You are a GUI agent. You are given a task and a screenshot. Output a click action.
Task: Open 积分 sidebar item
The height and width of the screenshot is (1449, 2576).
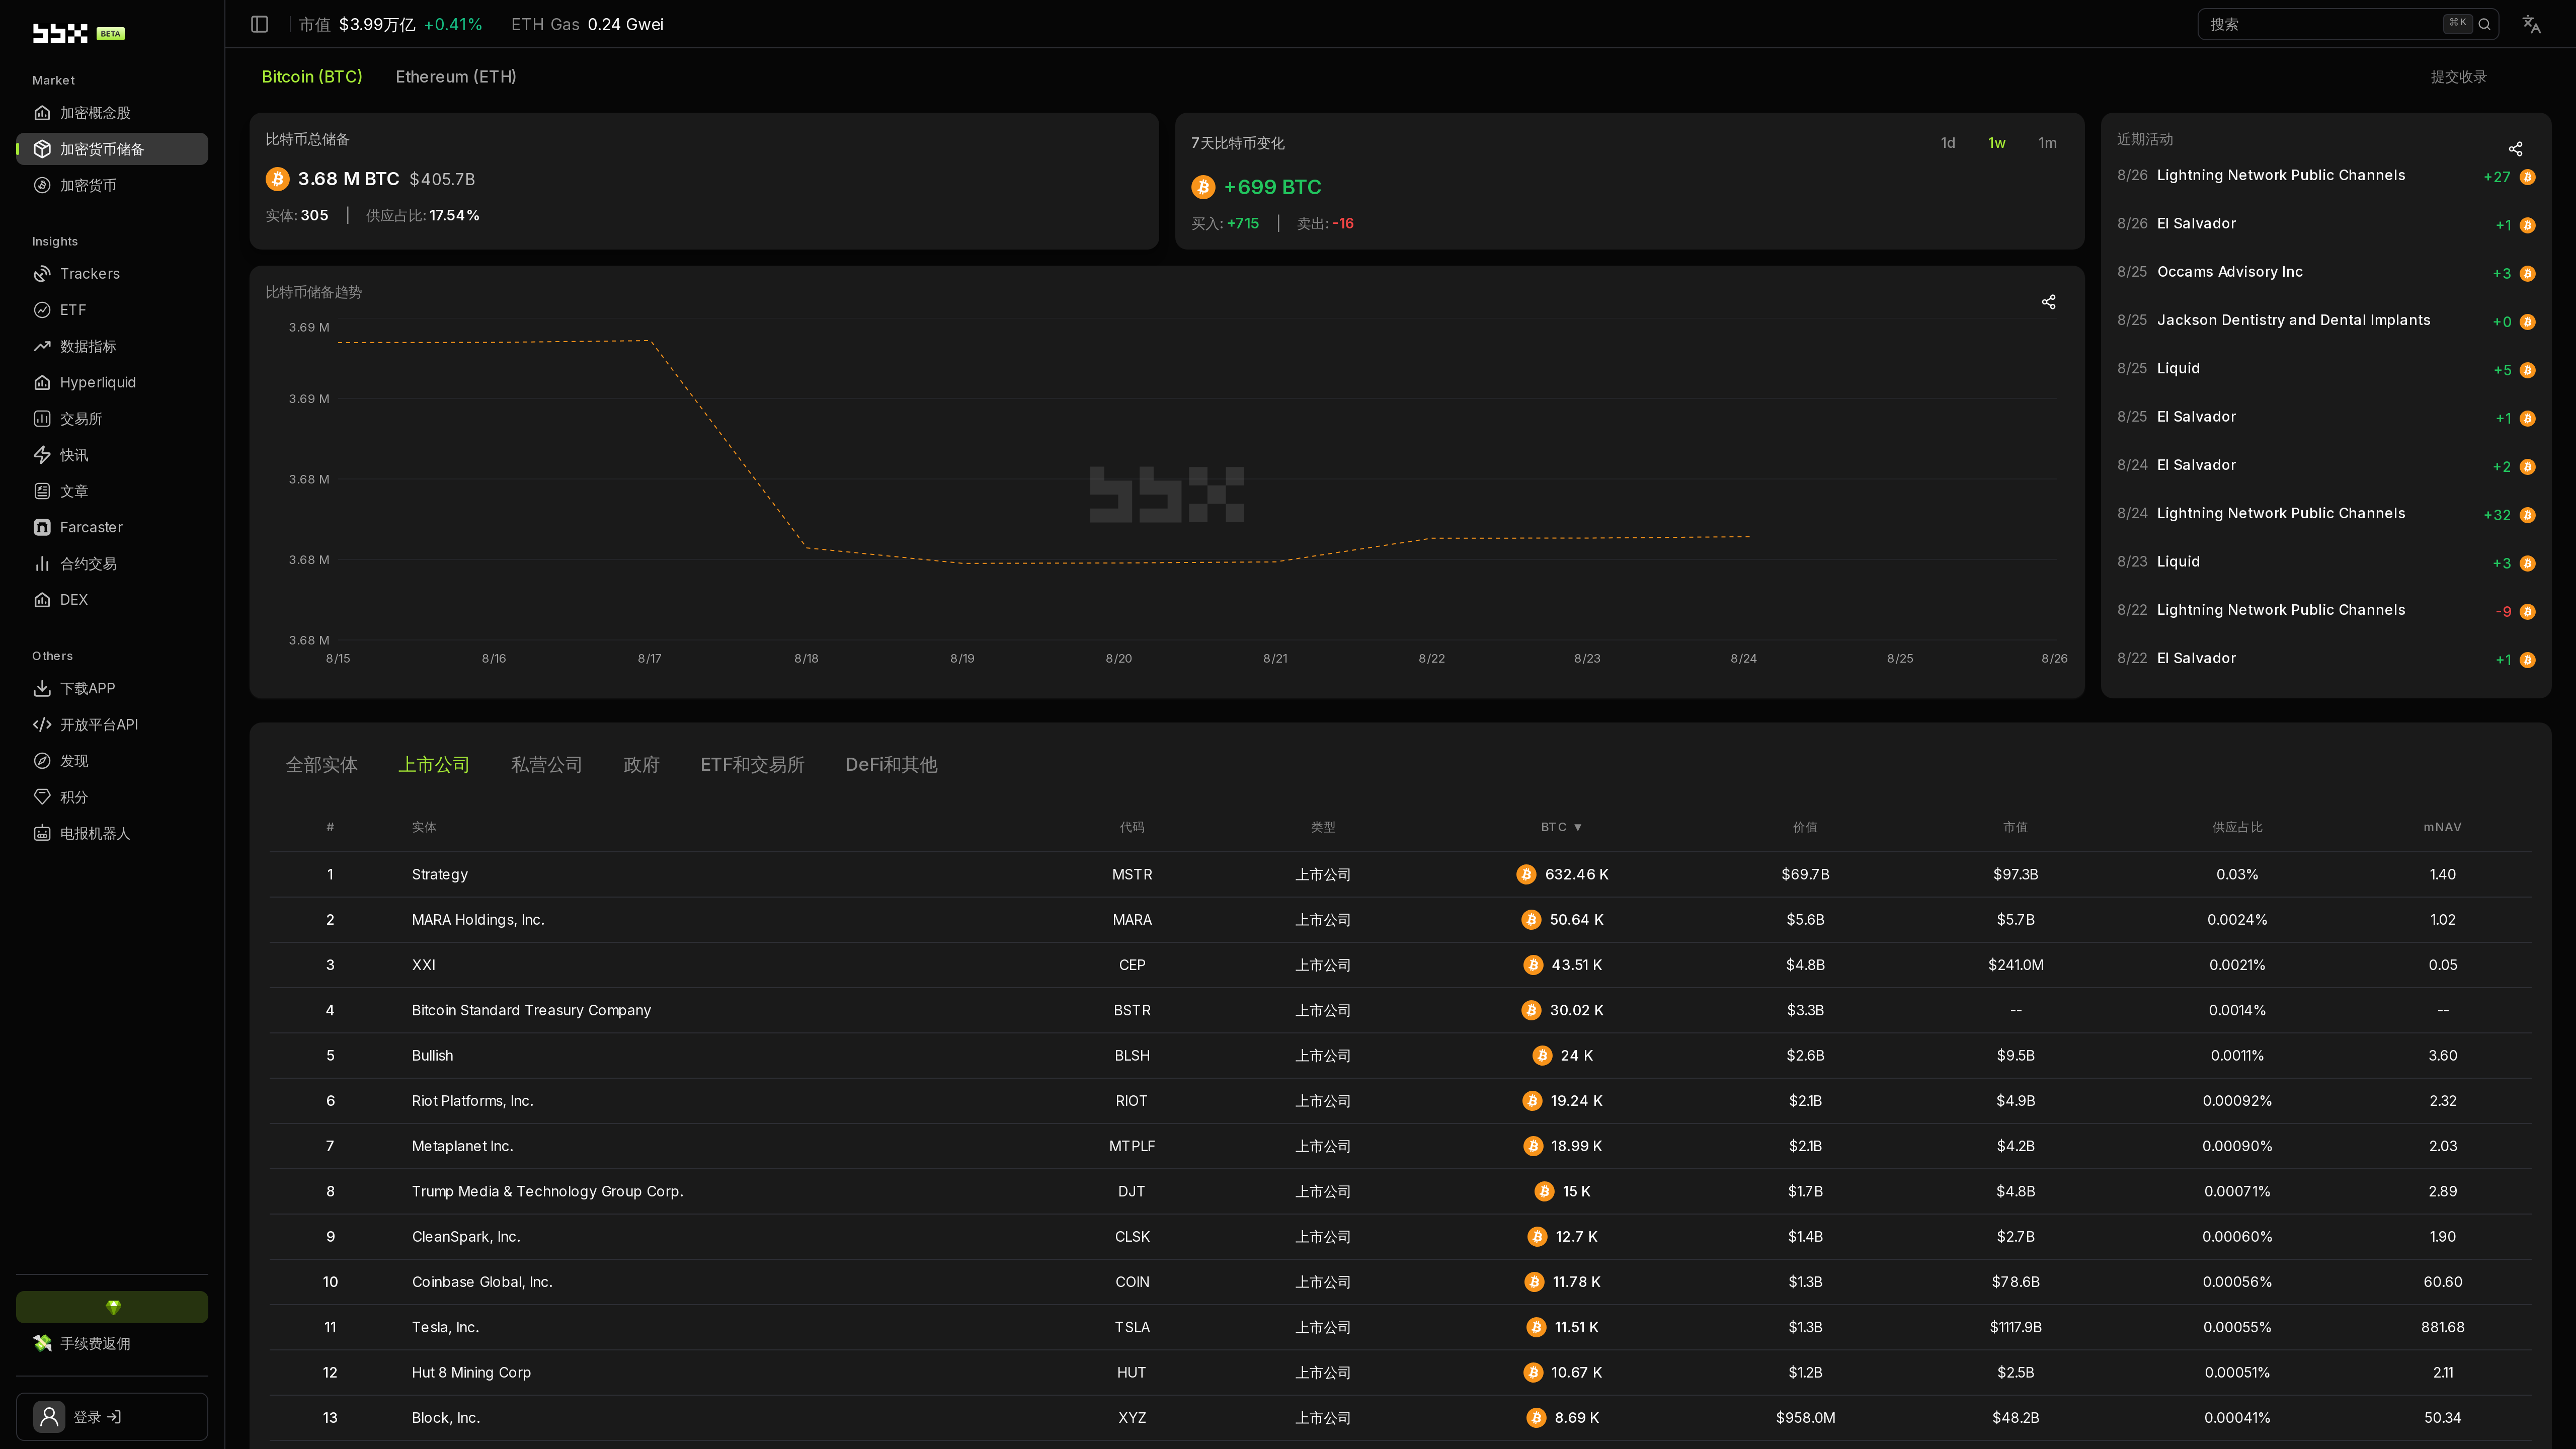click(112, 797)
